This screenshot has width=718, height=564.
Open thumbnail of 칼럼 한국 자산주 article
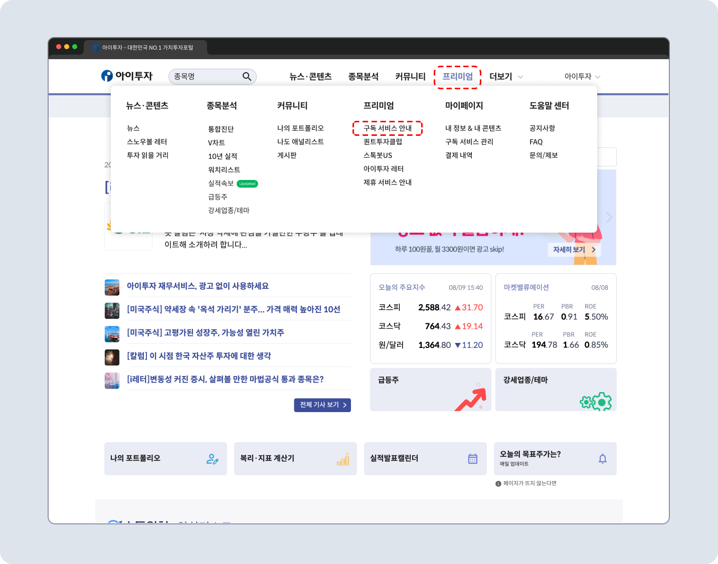pyautogui.click(x=112, y=357)
